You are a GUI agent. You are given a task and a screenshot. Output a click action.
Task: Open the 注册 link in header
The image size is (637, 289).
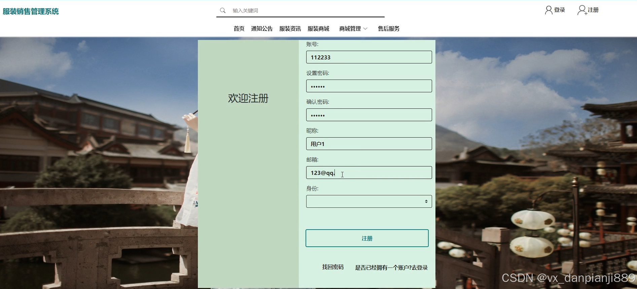tap(593, 10)
